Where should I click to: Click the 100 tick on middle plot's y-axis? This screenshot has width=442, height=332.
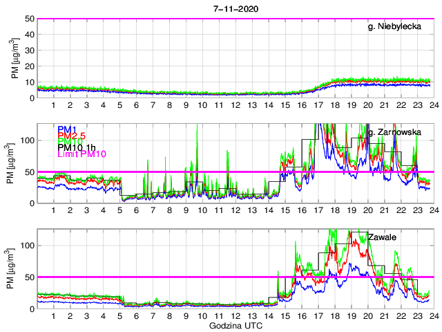point(26,140)
